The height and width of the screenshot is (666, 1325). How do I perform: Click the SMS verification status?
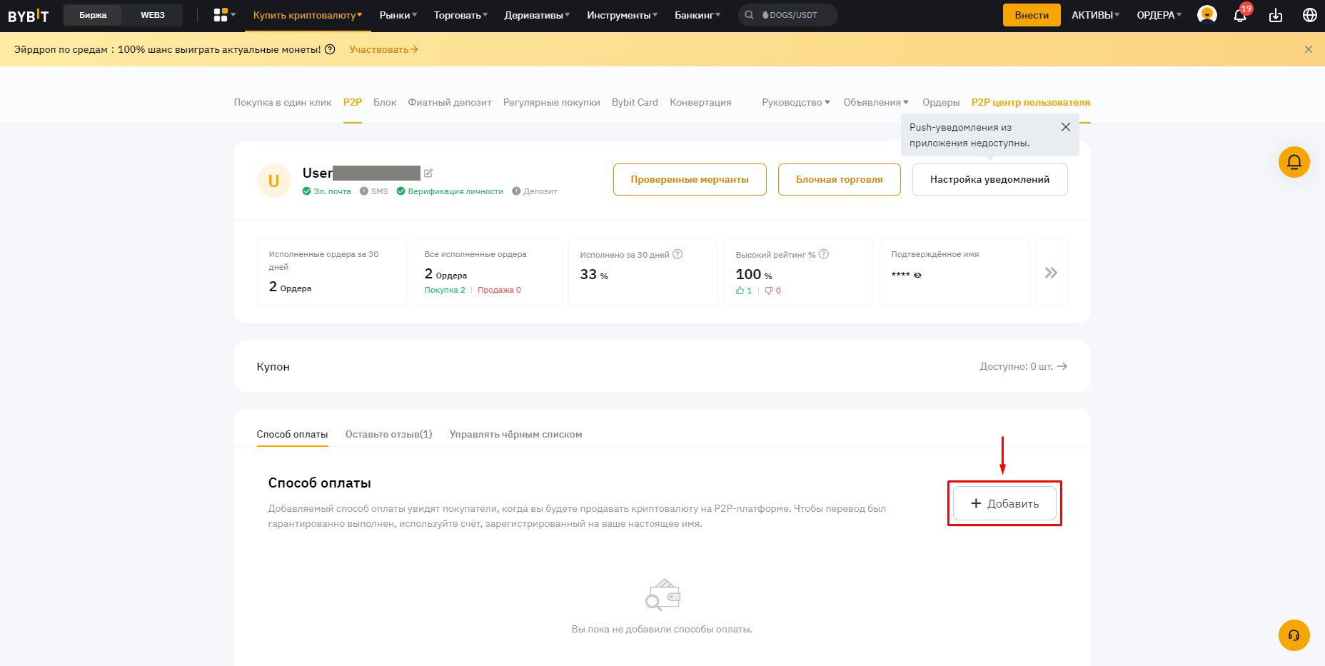tap(374, 191)
